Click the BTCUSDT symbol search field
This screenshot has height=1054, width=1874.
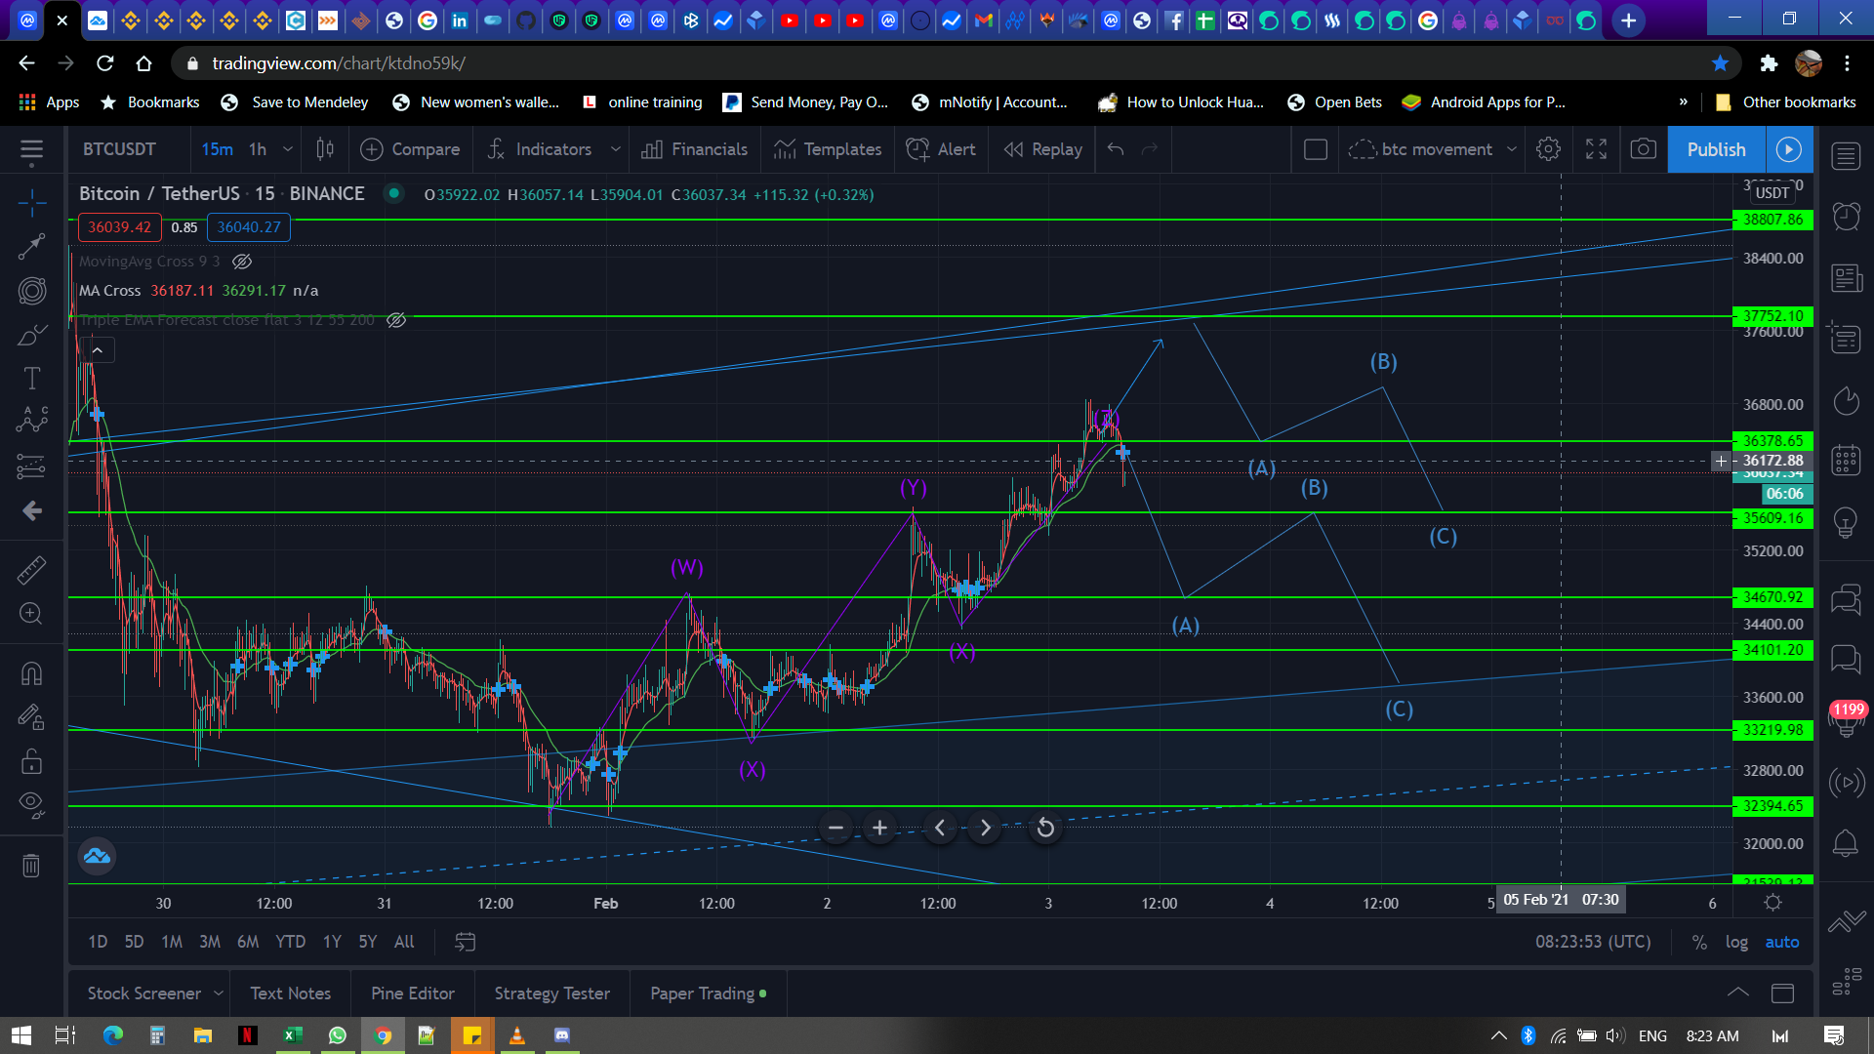tap(119, 149)
